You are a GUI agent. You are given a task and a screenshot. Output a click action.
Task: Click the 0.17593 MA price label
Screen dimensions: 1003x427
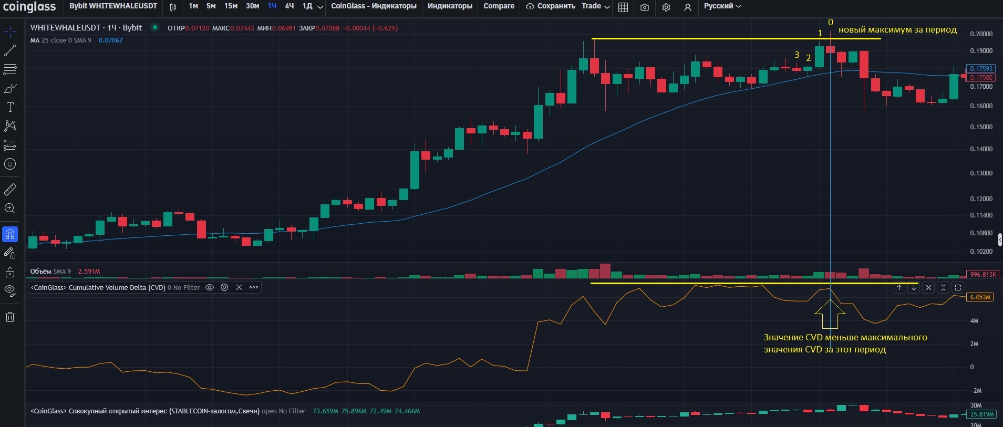coord(980,69)
